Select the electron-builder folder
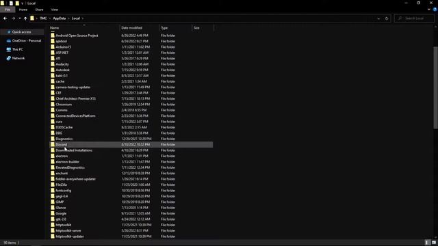438x246 pixels. click(x=67, y=162)
